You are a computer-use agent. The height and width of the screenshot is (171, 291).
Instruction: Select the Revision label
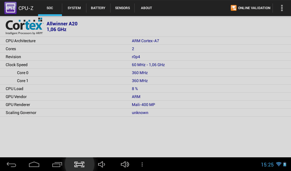pyautogui.click(x=13, y=57)
